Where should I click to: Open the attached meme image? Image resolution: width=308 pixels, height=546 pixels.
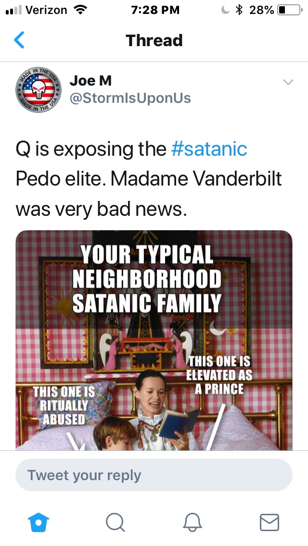pos(154,340)
